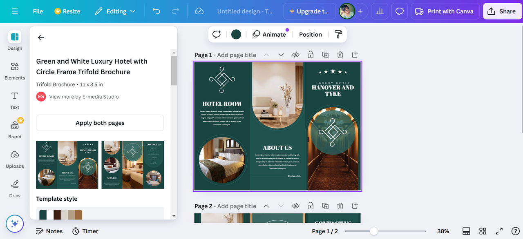This screenshot has width=523, height=239.
Task: Add collaborator with plus icon
Action: click(360, 11)
